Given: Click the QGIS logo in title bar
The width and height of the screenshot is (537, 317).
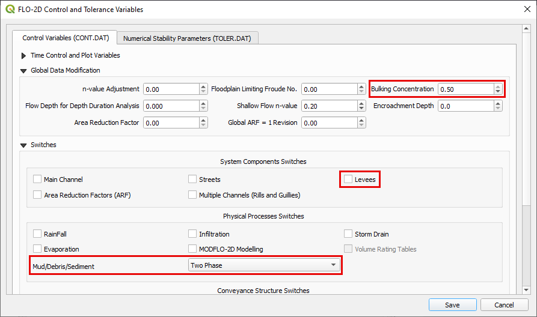Looking at the screenshot, I should tap(10, 10).
